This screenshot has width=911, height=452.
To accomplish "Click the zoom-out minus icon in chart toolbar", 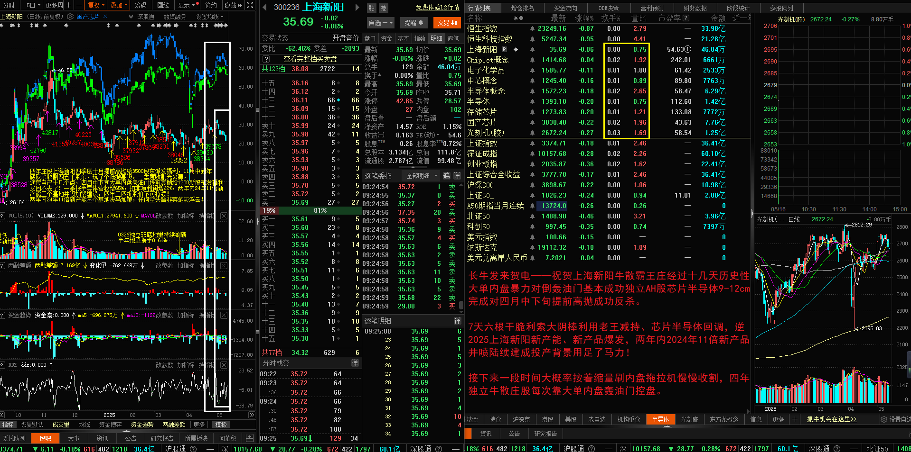I will (x=78, y=5).
